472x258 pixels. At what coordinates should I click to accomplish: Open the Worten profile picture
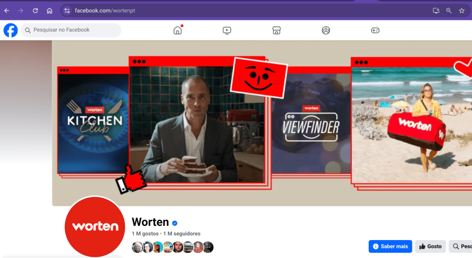coord(95,226)
